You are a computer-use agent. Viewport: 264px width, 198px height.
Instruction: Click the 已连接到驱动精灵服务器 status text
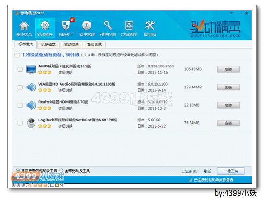point(214,180)
